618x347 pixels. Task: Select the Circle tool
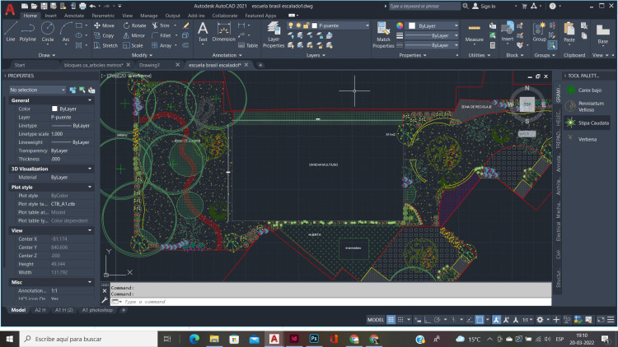click(x=48, y=31)
